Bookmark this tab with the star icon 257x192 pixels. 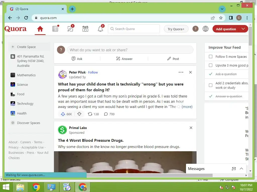(221, 18)
